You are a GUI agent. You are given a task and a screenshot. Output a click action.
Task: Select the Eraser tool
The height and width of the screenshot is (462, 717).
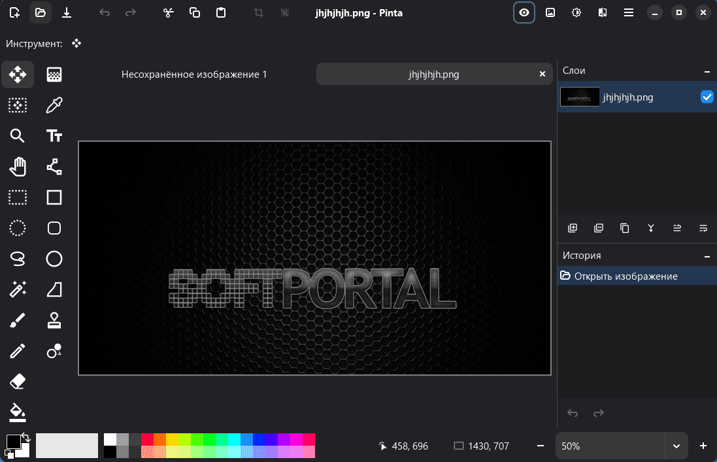coord(18,382)
